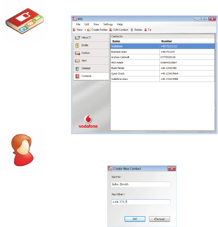Screen dimensions: 218x227
Task: Click Edit Contact in the toolbar
Action: [119, 30]
